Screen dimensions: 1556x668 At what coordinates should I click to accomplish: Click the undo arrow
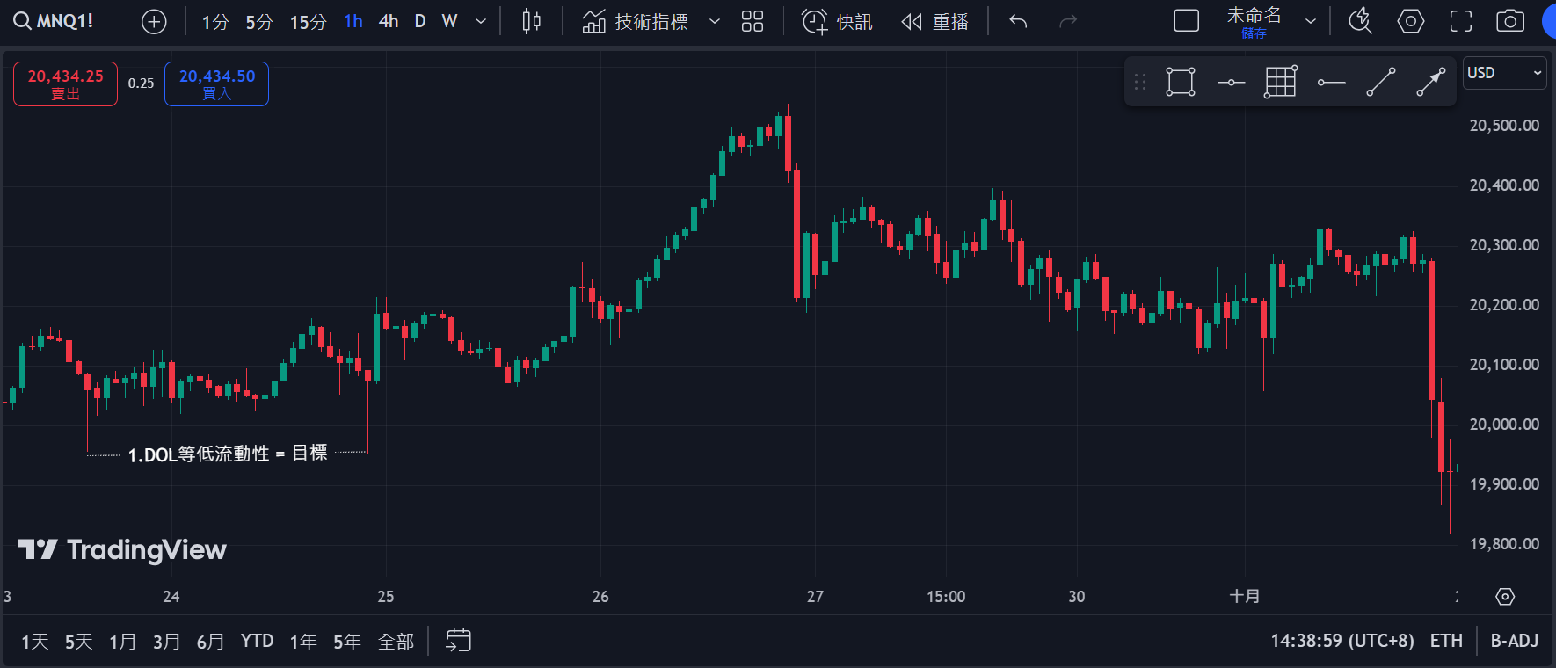pyautogui.click(x=1018, y=22)
